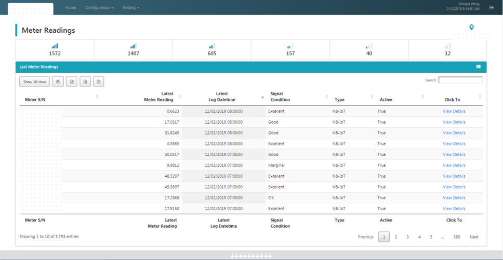Go to the Home menu item

[x=71, y=7]
